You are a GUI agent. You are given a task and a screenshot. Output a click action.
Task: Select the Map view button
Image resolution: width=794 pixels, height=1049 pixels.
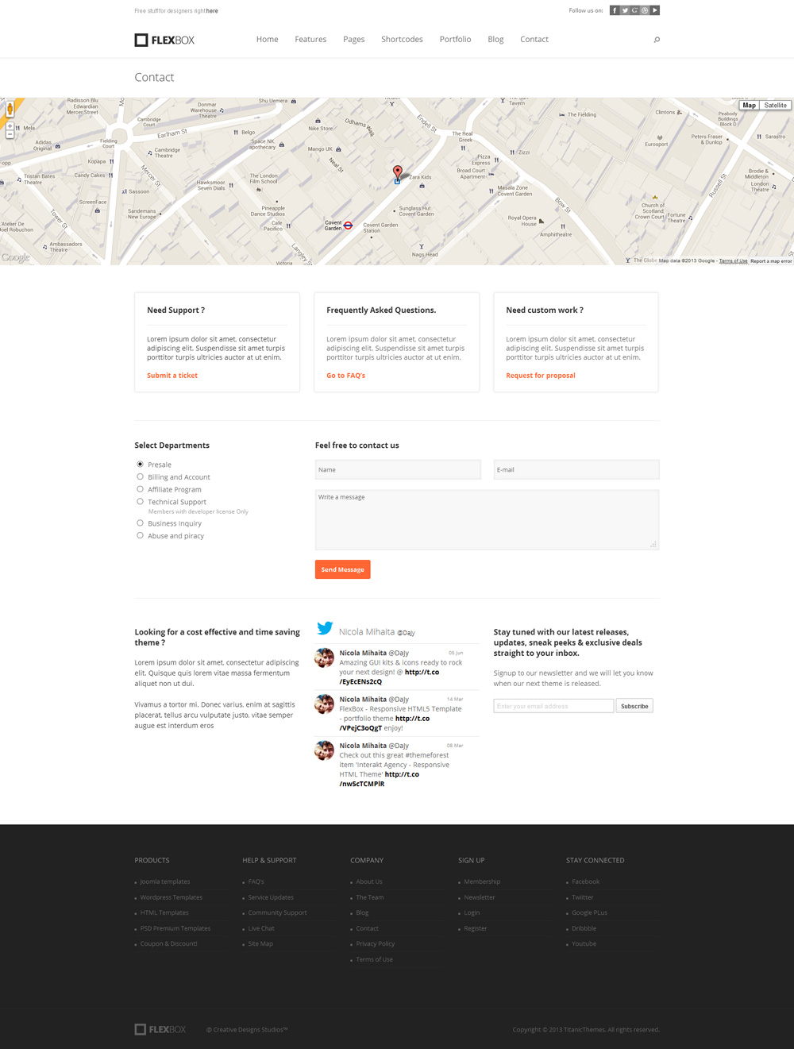748,105
